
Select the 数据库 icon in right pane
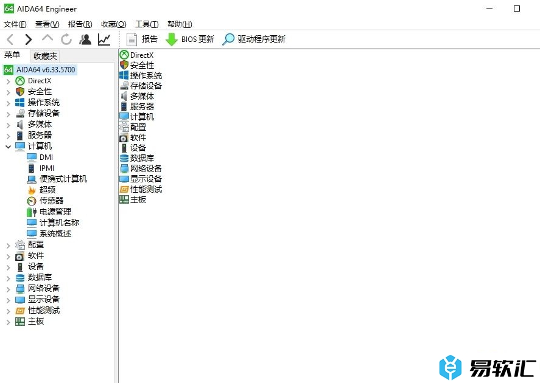(x=124, y=158)
